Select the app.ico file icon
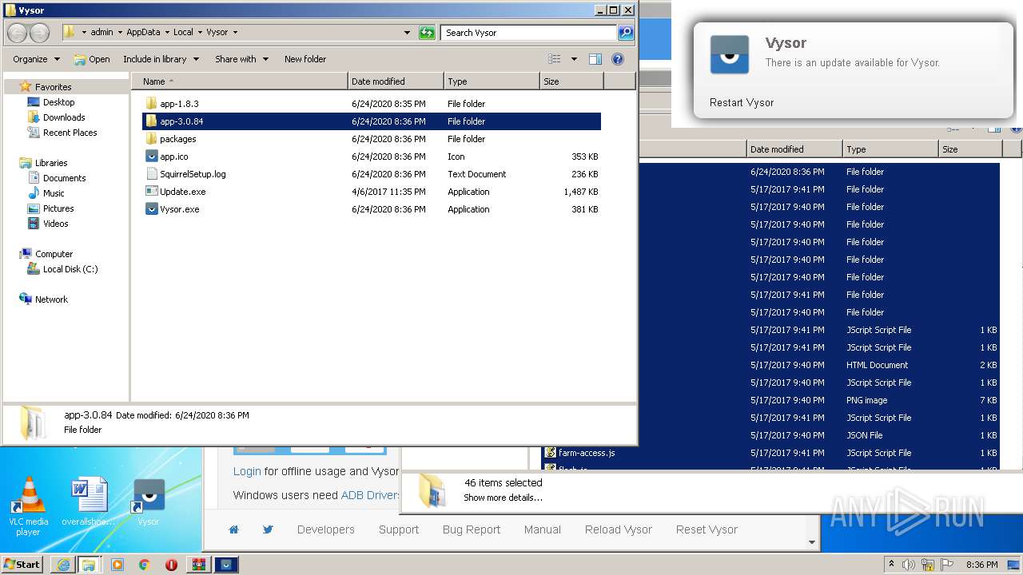 click(152, 157)
